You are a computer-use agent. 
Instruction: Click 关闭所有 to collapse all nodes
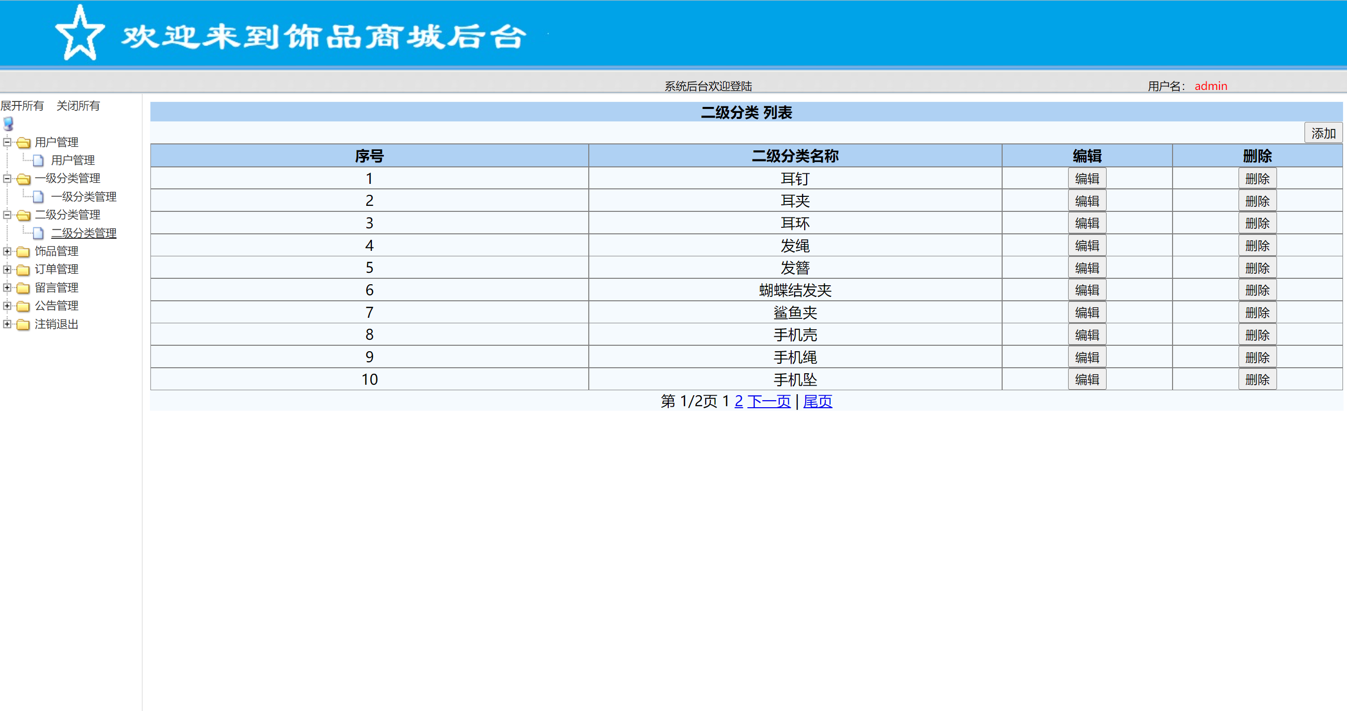78,105
